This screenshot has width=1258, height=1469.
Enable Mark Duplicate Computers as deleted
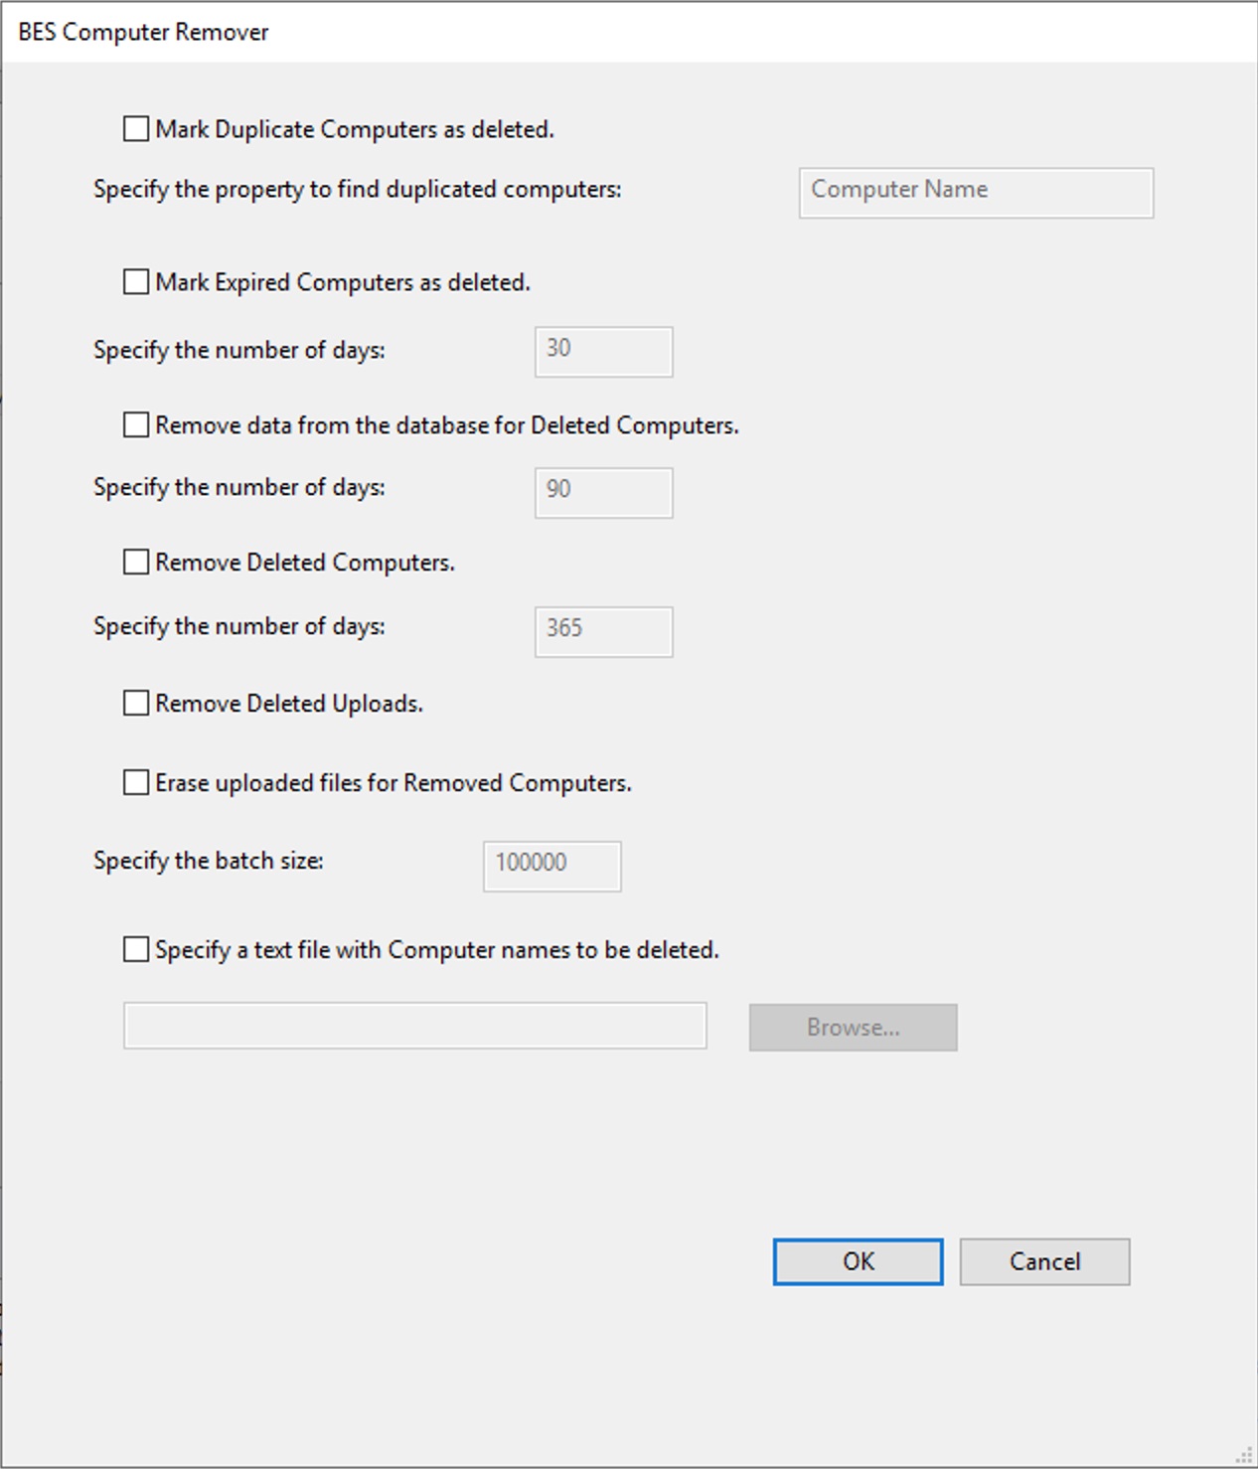pyautogui.click(x=136, y=129)
